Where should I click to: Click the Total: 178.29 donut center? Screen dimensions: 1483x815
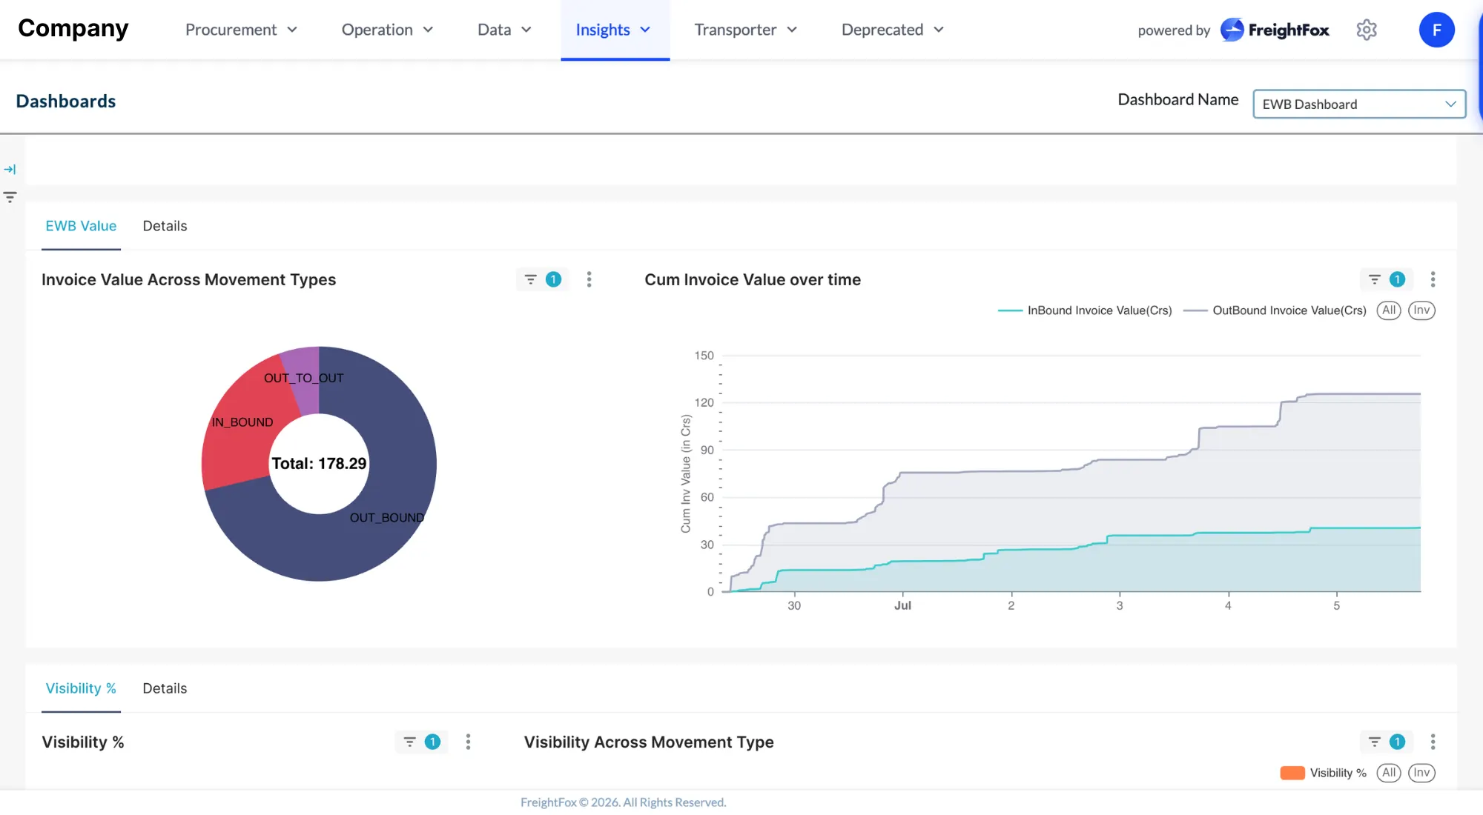[x=319, y=464]
